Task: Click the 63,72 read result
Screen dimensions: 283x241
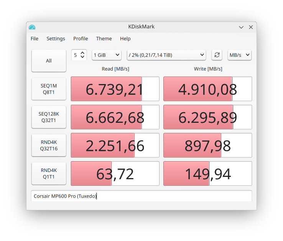Action: click(115, 173)
